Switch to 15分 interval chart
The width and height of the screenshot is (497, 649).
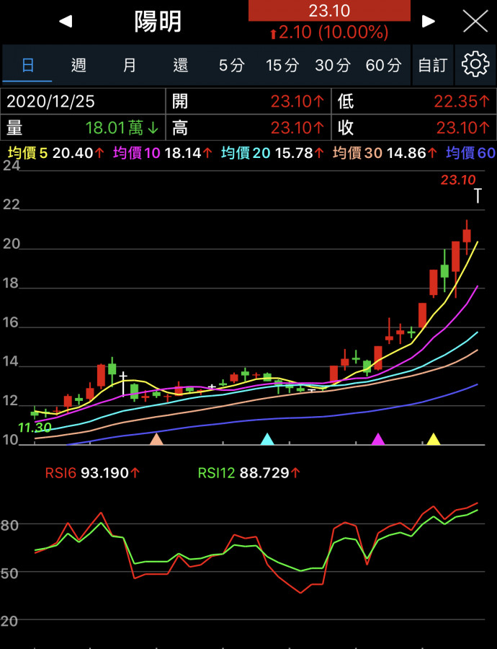[282, 66]
